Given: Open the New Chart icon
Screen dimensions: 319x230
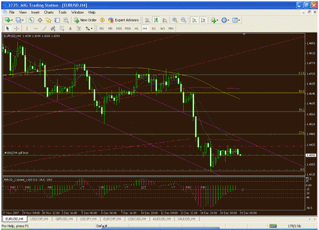Looking at the screenshot, I should coord(8,20).
